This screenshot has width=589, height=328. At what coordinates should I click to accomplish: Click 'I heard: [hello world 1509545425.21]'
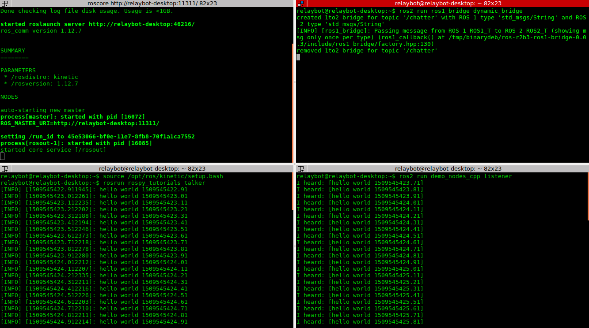(360, 282)
